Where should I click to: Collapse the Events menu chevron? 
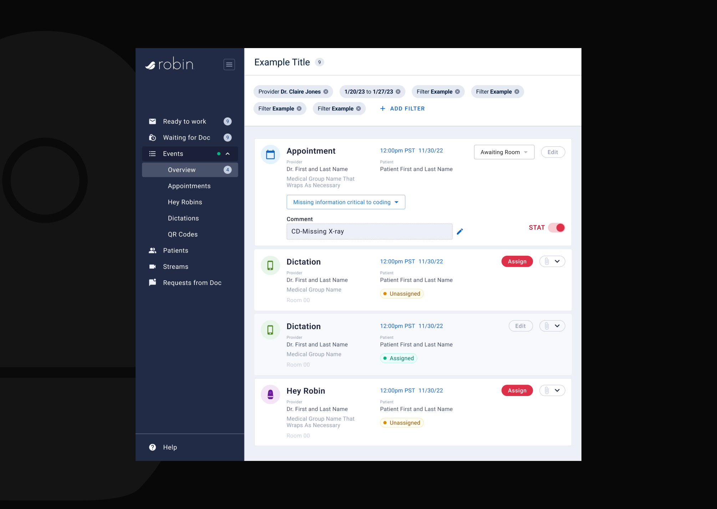228,154
